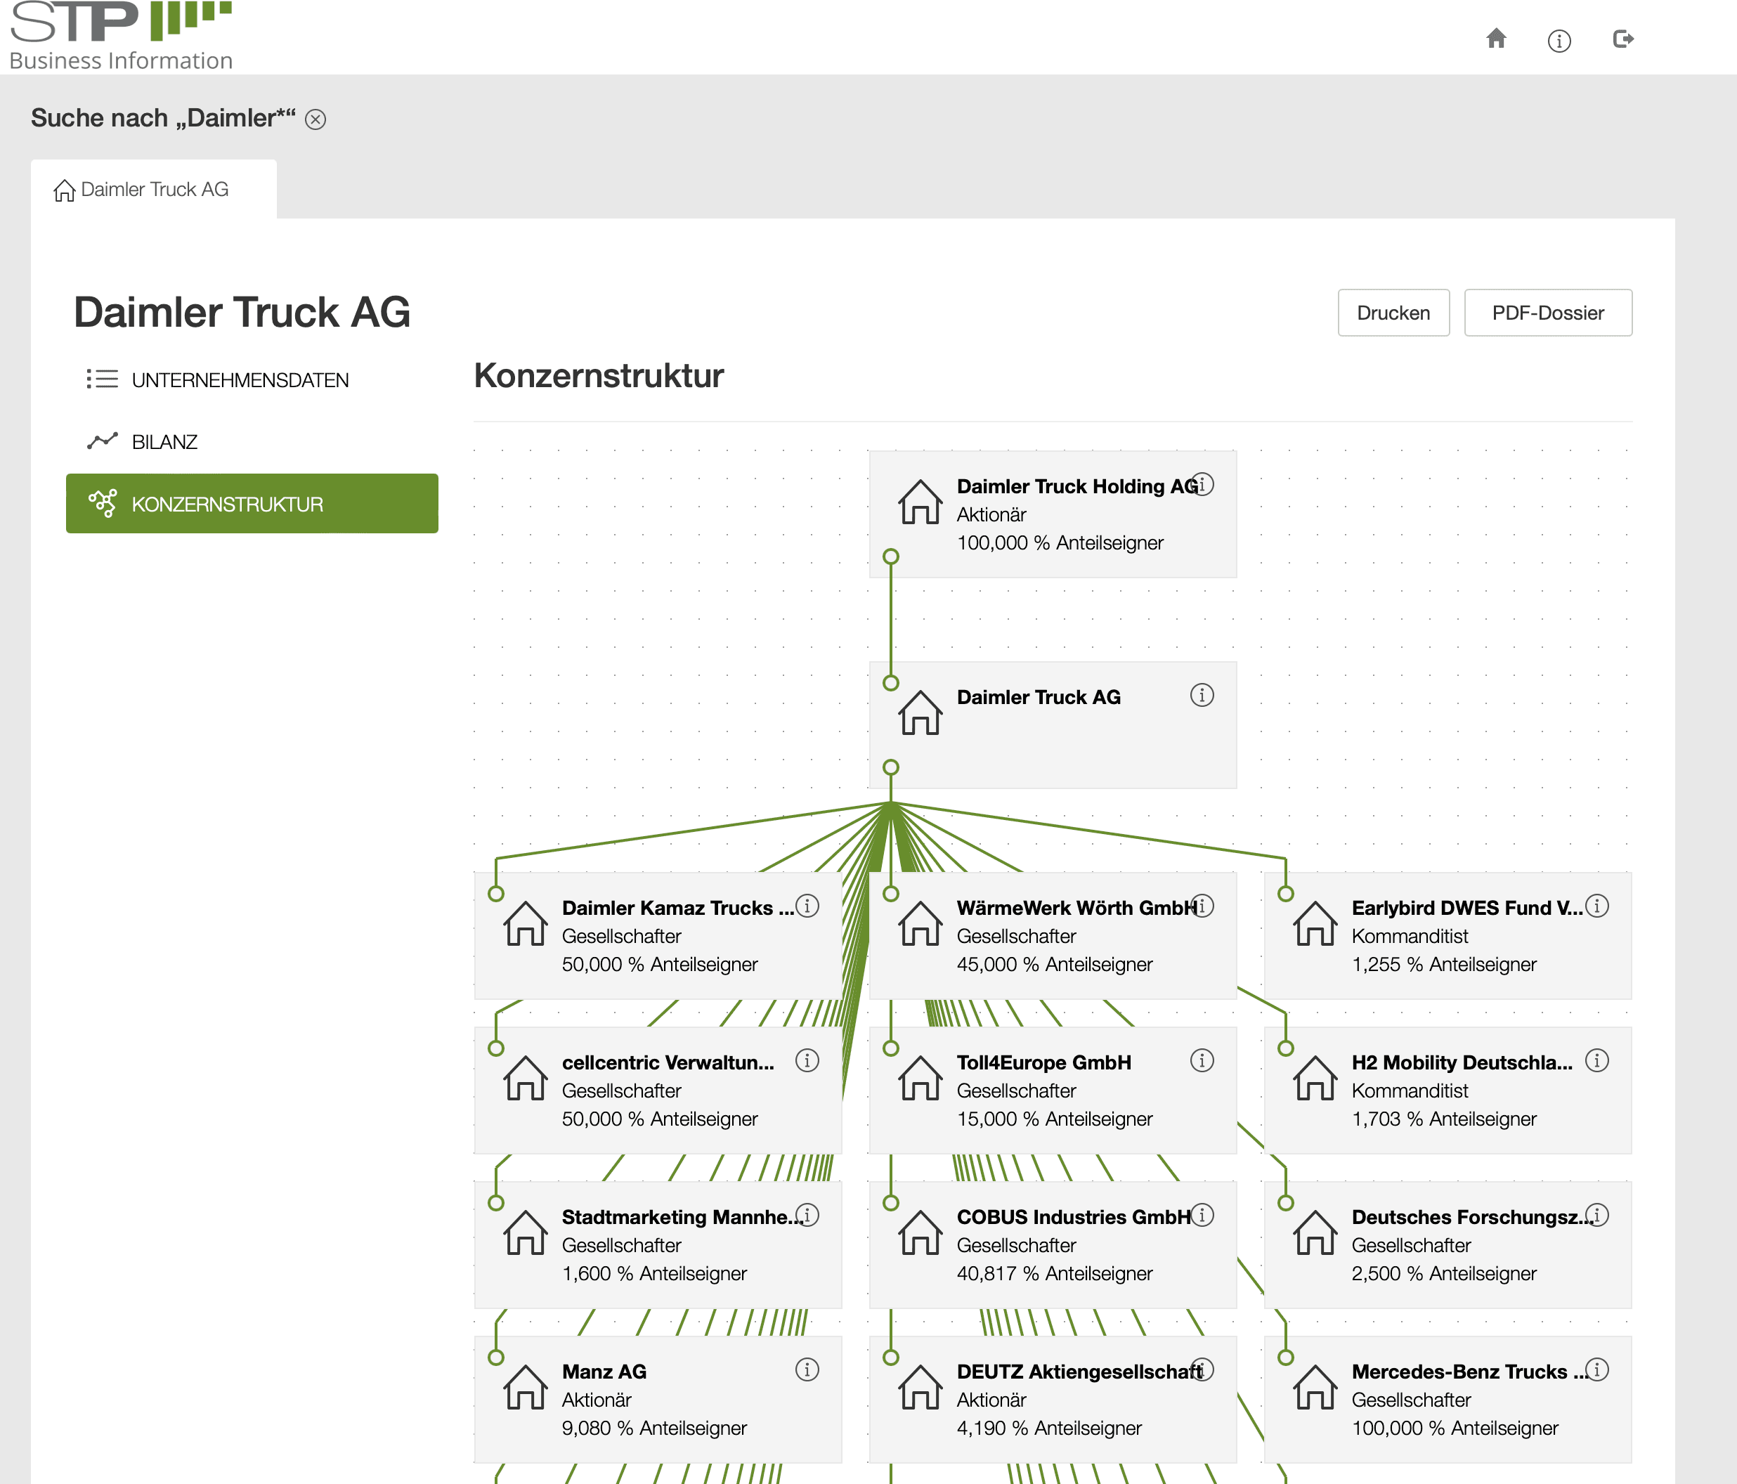Show info for Toll4Europe GmbH
1737x1484 pixels.
point(1202,1060)
